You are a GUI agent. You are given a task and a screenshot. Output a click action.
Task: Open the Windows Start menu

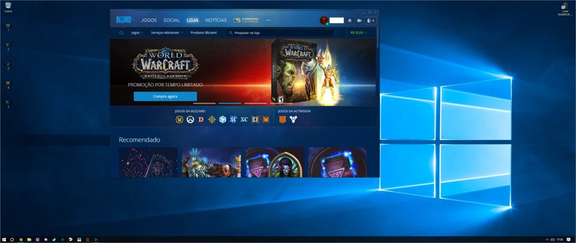tap(4, 239)
